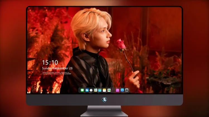Viewport: 209px width, 117px height.
Task: Open the colorful Wallet cards app
Action: click(x=109, y=90)
